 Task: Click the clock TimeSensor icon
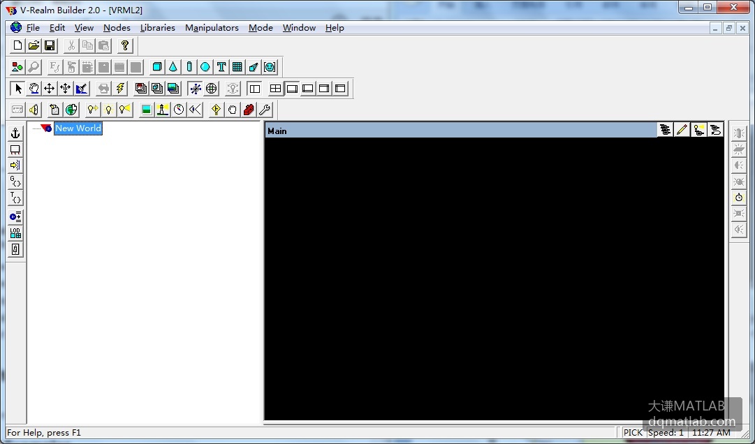pos(179,110)
